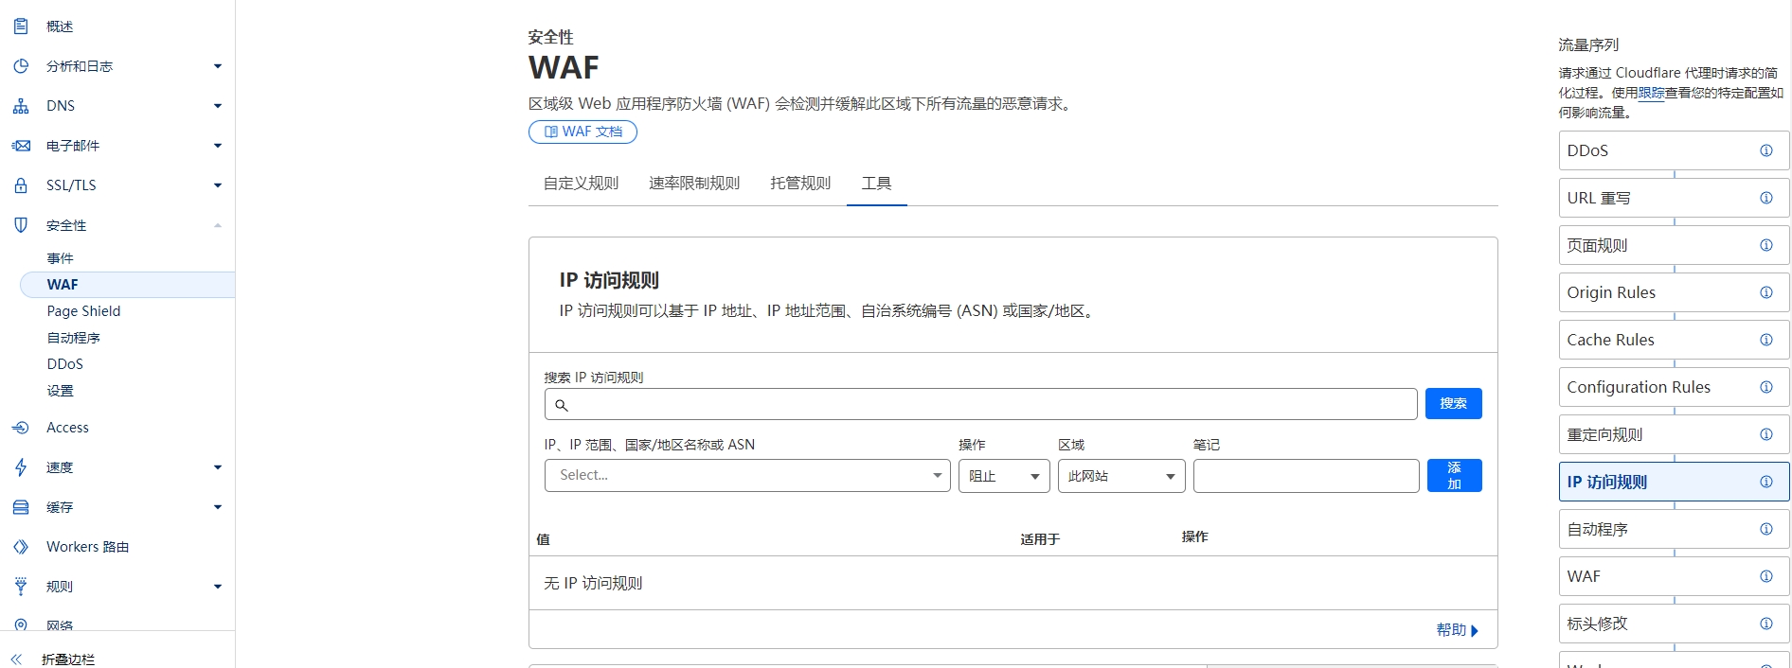Open 设置 under 安全性 menu

[x=60, y=391]
